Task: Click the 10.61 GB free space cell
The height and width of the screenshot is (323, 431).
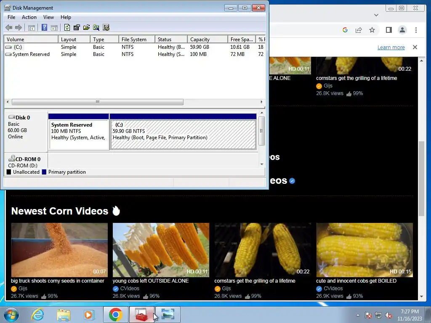Action: pos(240,47)
